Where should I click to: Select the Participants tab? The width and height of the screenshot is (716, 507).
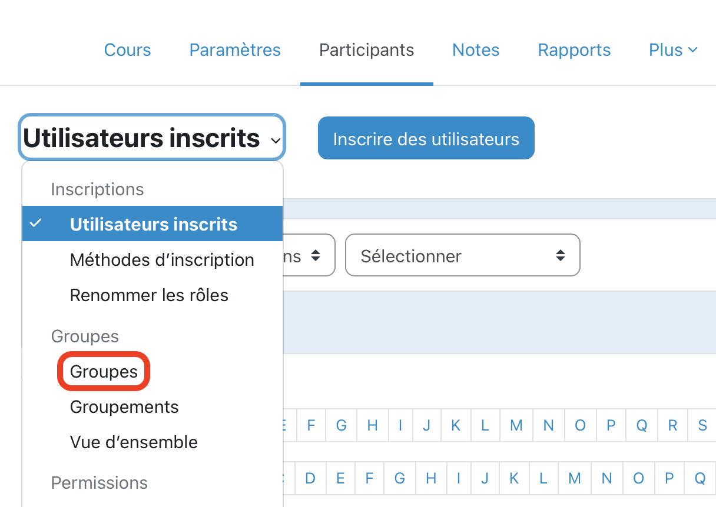coord(366,50)
